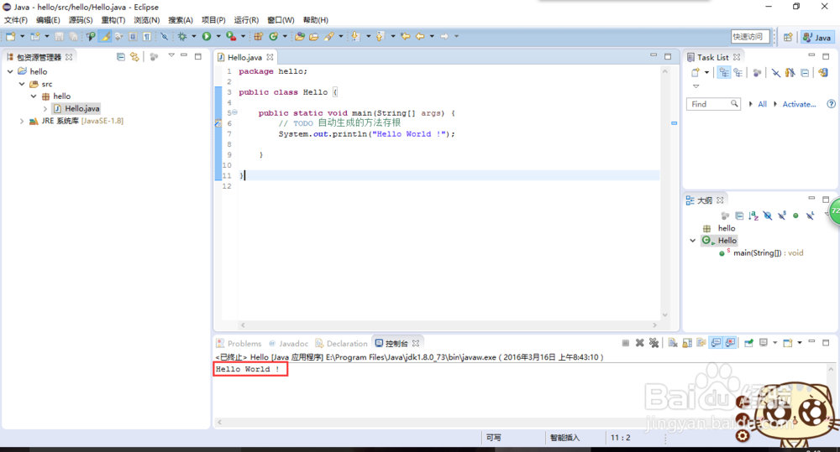Click the Clear Console icon
840x452 pixels.
tap(673, 343)
